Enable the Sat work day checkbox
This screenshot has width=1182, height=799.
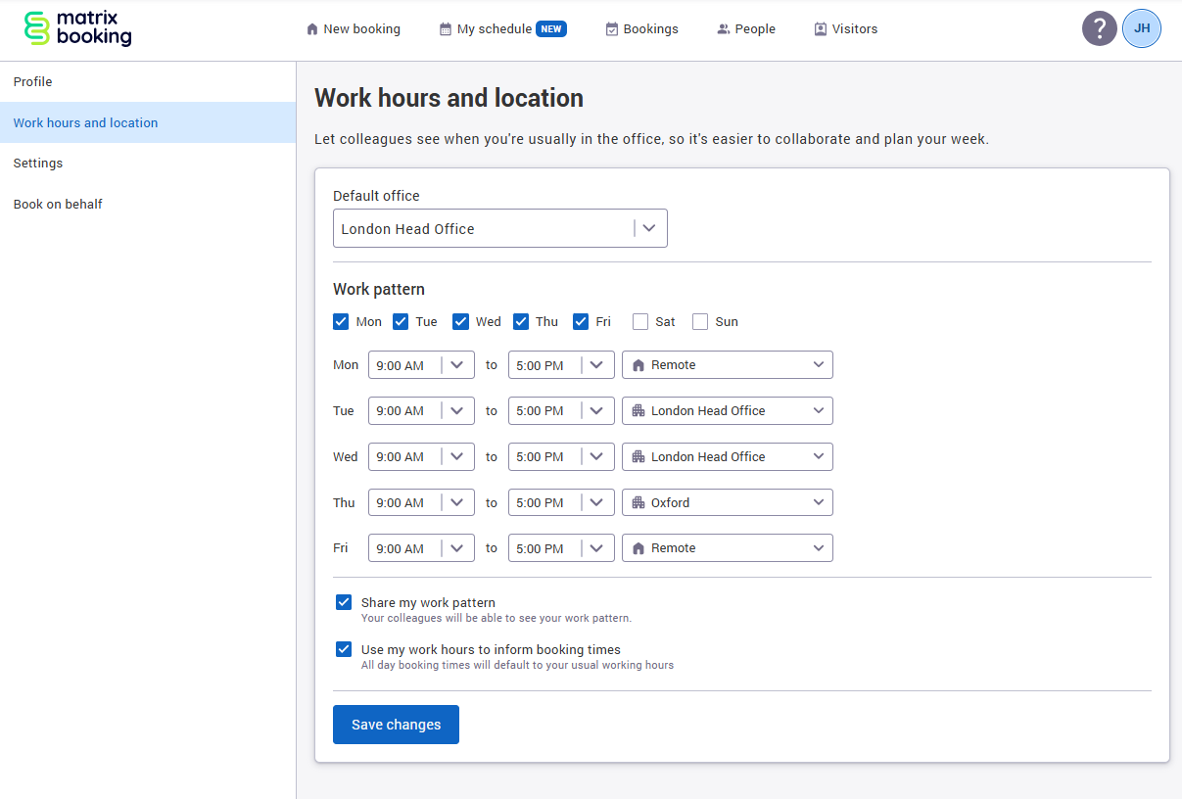click(640, 321)
